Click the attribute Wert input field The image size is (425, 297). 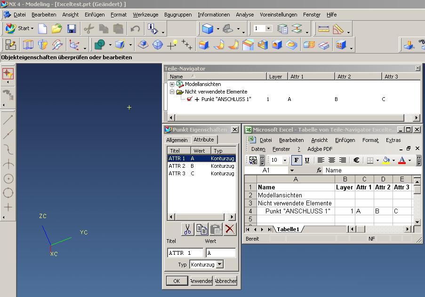coord(221,253)
